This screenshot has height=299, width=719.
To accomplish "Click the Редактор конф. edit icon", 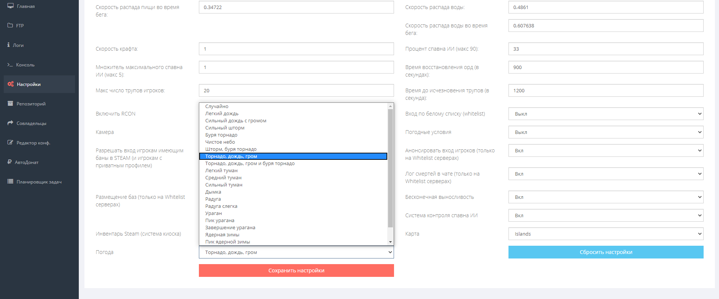I will coord(10,143).
